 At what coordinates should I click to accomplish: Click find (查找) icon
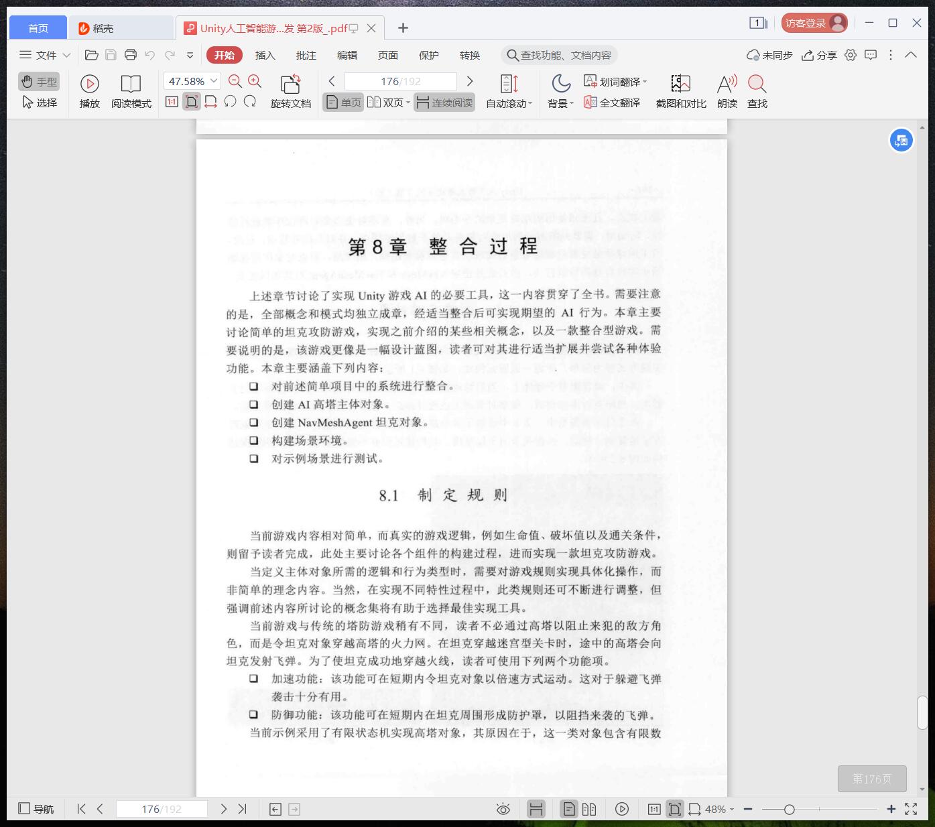[757, 92]
